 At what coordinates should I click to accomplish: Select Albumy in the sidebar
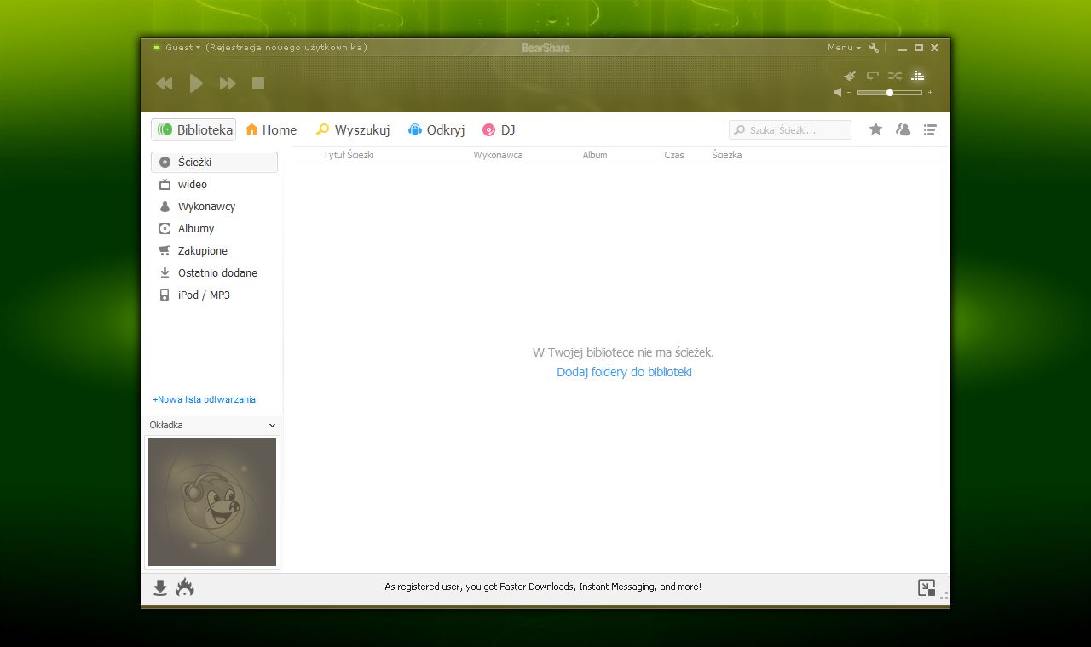[214, 228]
